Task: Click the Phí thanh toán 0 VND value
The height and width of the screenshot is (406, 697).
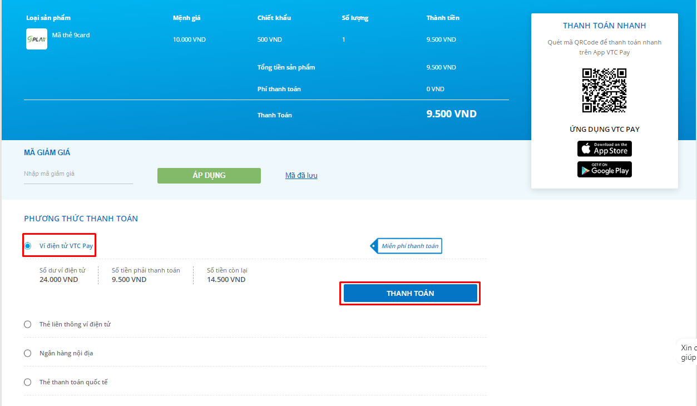Action: click(436, 89)
